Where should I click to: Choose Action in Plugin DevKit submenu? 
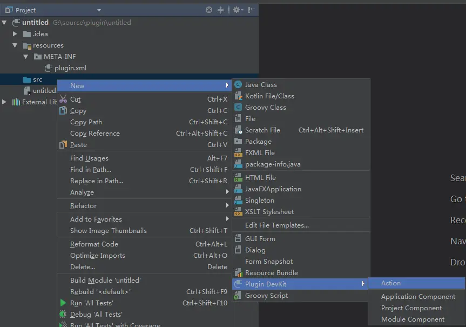[x=416, y=283]
